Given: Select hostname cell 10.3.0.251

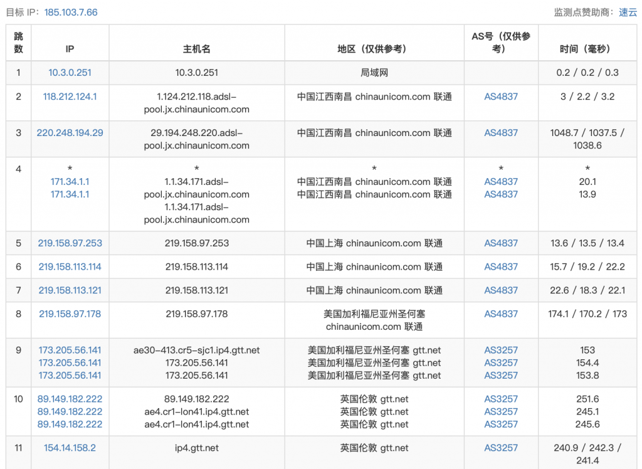Looking at the screenshot, I should (196, 73).
